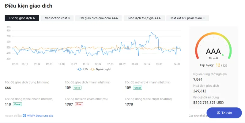Click the 07-30 date on chart axis
The width and height of the screenshot is (245, 123).
pyautogui.click(x=15, y=64)
